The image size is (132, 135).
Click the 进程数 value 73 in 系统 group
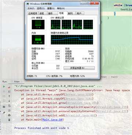point(92,56)
